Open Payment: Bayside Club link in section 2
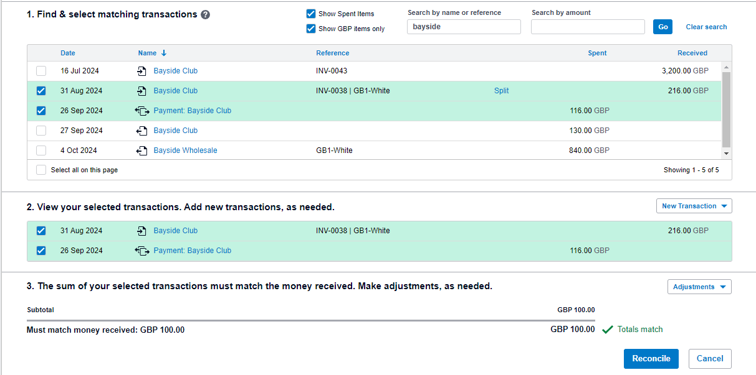The height and width of the screenshot is (375, 756). [x=193, y=251]
